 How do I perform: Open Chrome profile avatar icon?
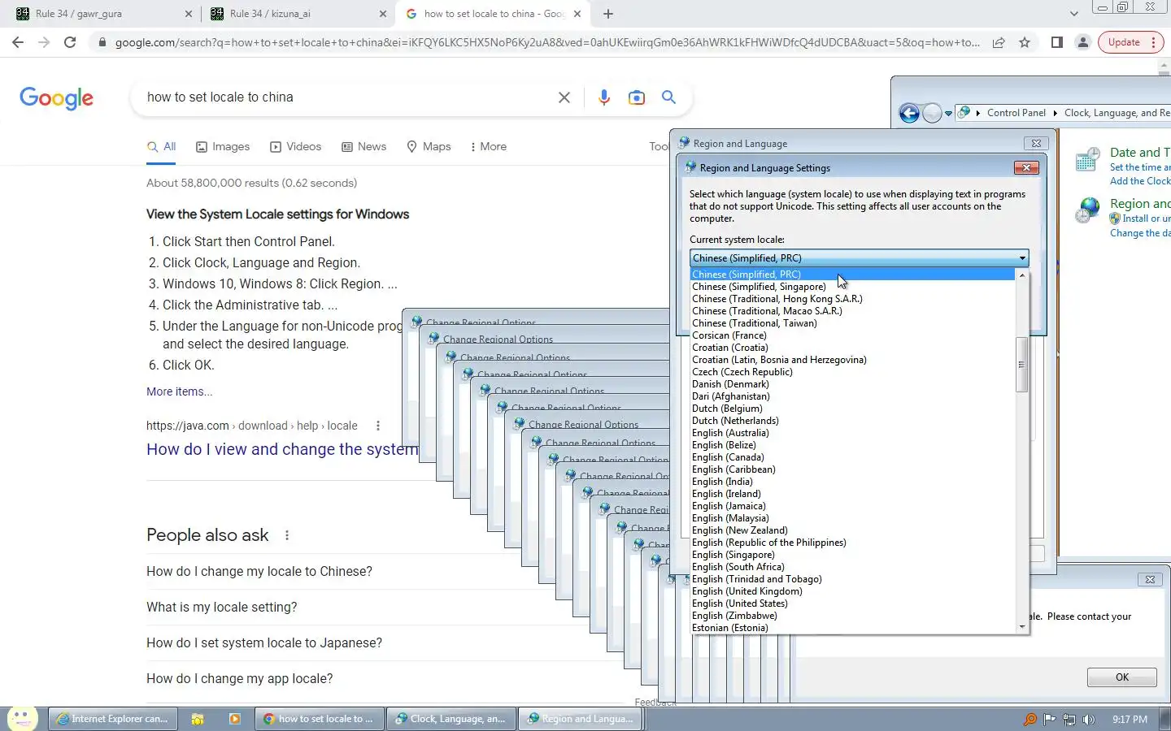(1083, 42)
